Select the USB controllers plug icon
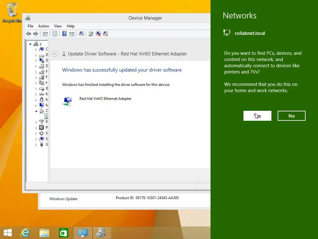 (x=42, y=144)
